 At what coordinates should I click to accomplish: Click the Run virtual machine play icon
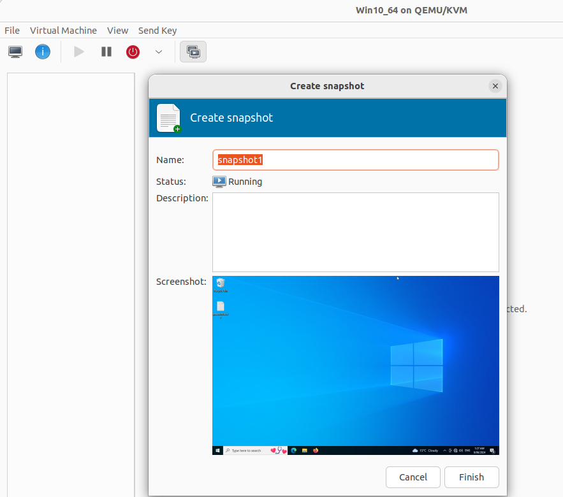[x=78, y=52]
